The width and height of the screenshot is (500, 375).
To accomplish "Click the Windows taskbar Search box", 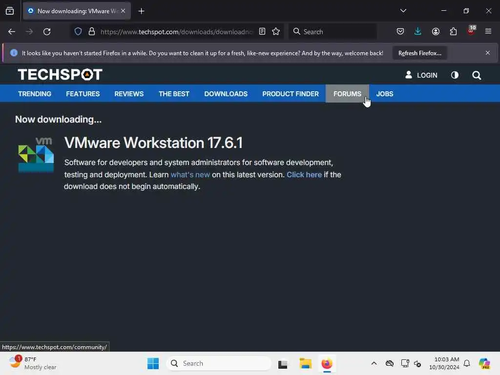I will click(x=219, y=363).
